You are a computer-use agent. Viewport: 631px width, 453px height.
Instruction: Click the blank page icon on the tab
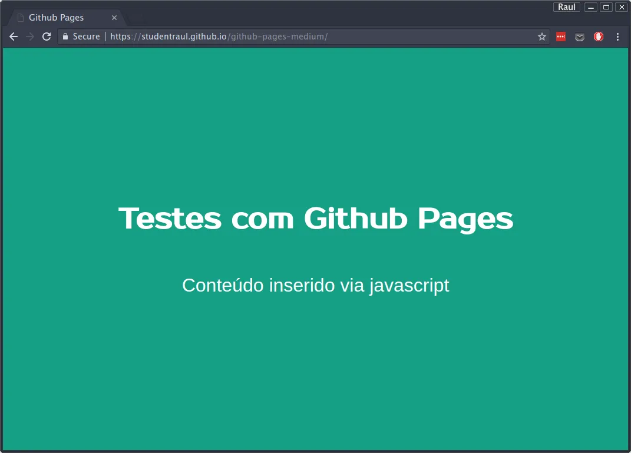21,18
